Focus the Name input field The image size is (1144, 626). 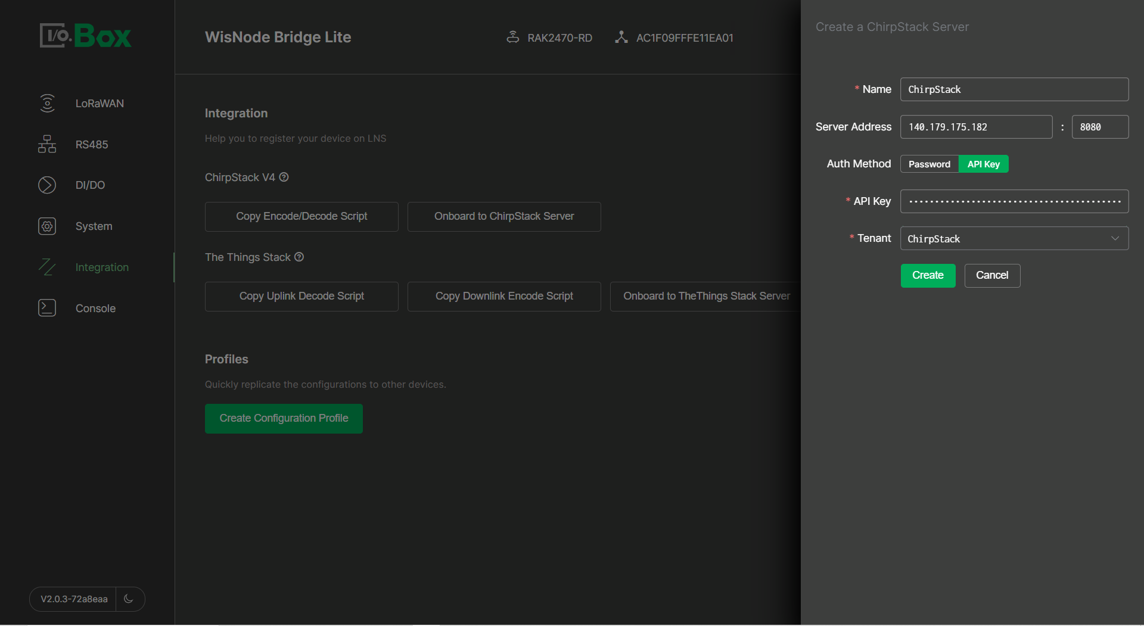pos(1014,89)
